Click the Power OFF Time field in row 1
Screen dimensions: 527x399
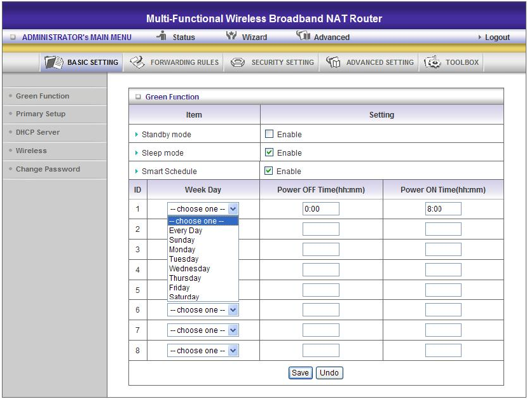(x=320, y=209)
